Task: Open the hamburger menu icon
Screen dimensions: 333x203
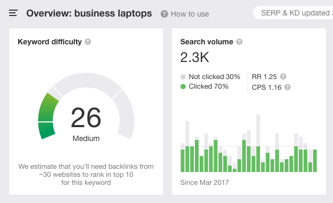Action: (13, 13)
